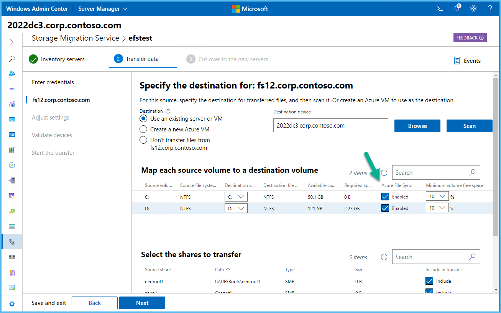Viewport: 501px width, 313px height.
Task: Select 'Use an existing server or VM' option
Action: click(143, 118)
